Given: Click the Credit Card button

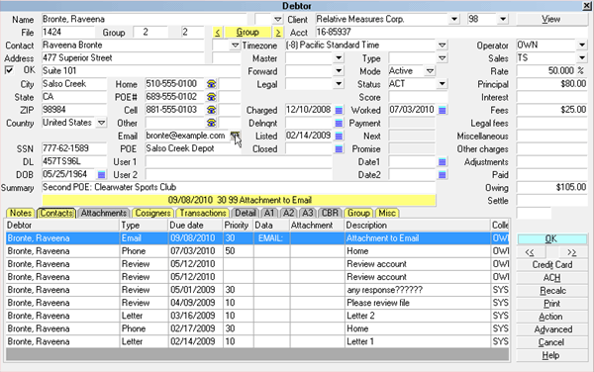Looking at the screenshot, I should pos(552,265).
